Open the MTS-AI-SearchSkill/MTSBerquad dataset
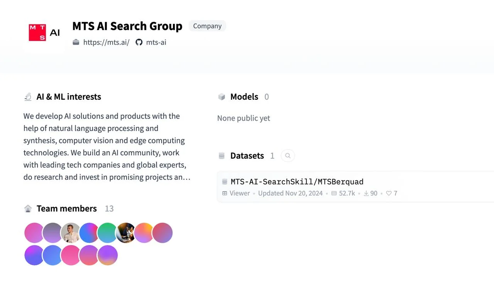This screenshot has height=298, width=494. (x=297, y=182)
